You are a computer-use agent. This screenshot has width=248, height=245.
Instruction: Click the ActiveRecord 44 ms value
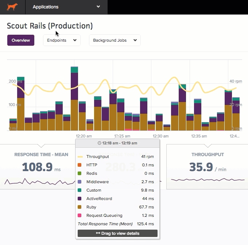(148, 199)
